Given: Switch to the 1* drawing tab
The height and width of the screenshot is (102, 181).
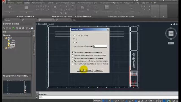Looking at the screenshot, I should tap(23, 20).
